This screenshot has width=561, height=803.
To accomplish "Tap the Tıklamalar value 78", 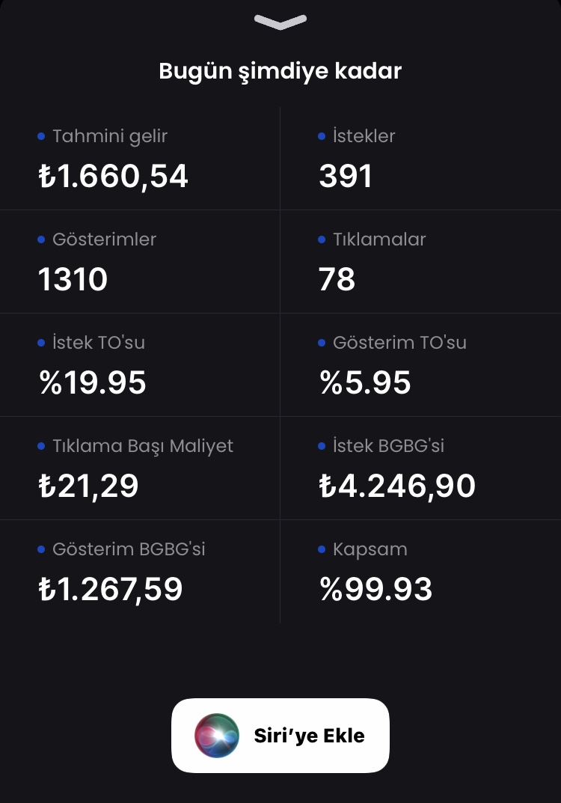I will pyautogui.click(x=337, y=279).
